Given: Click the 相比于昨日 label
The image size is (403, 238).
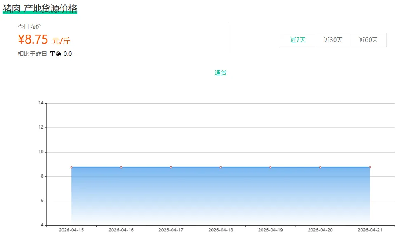Looking at the screenshot, I should (x=32, y=54).
